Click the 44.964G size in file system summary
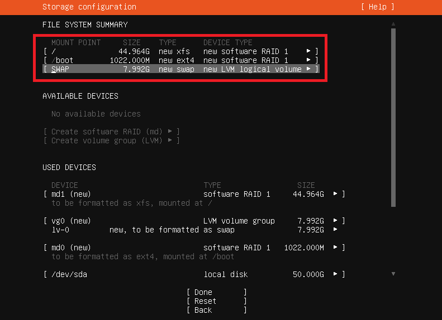Image resolution: width=442 pixels, height=320 pixels. point(134,51)
